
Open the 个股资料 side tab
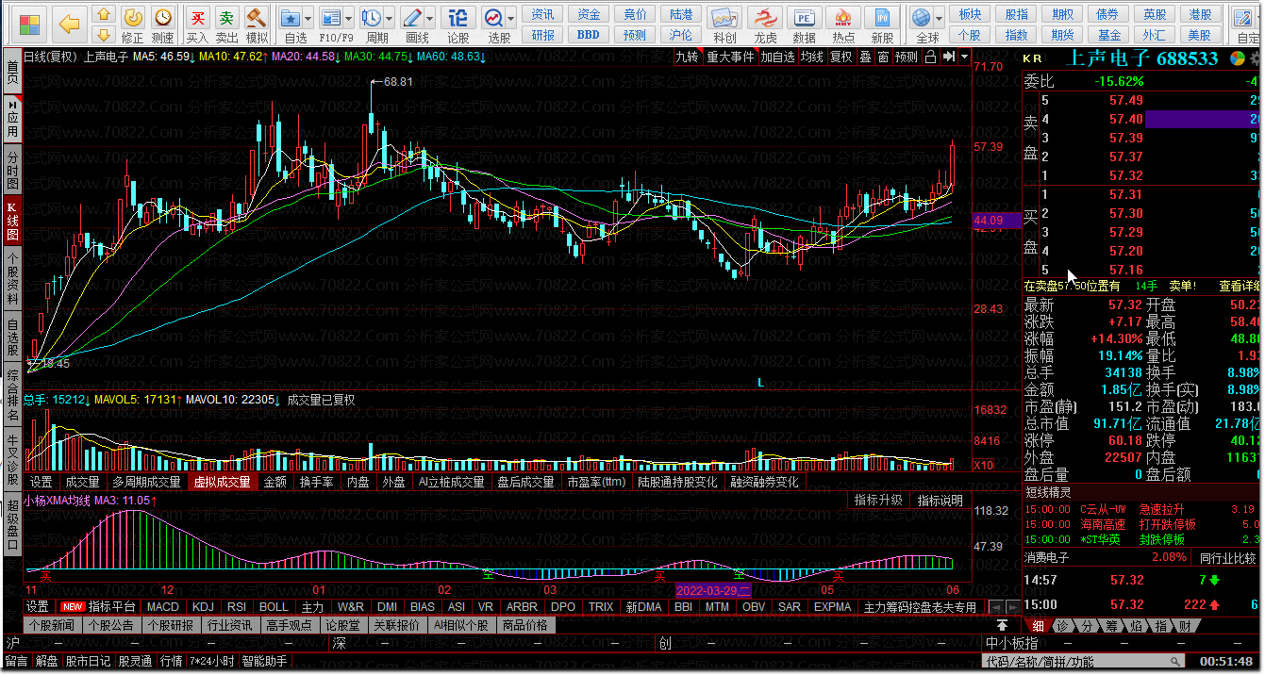click(x=12, y=280)
